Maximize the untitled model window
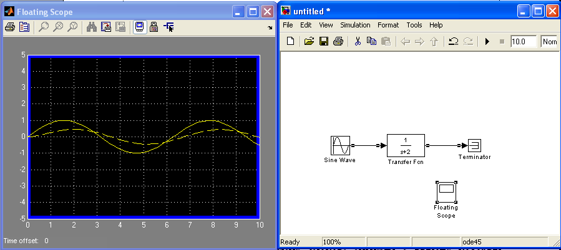The height and width of the screenshot is (250, 561). [538, 12]
